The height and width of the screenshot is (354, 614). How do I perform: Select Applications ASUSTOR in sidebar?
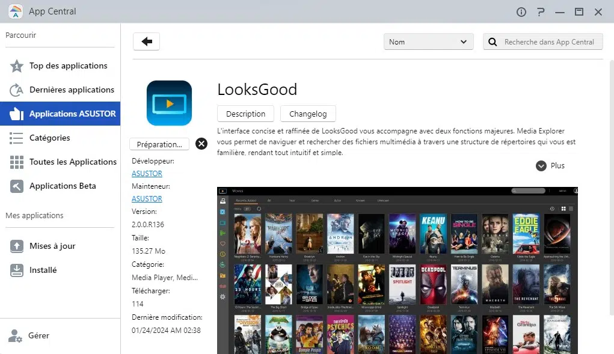(60, 114)
